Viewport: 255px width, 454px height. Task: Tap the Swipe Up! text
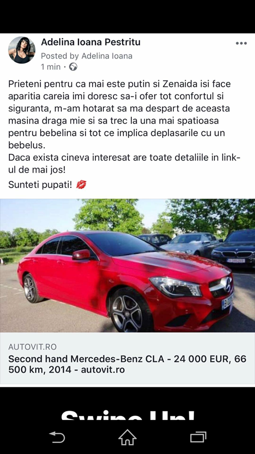pyautogui.click(x=127, y=415)
